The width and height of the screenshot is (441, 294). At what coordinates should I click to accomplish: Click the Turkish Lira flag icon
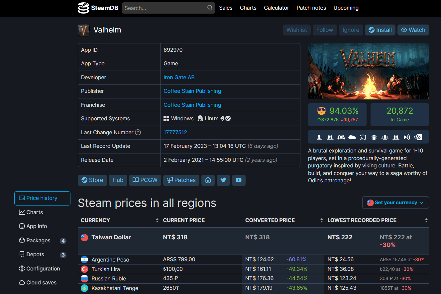coord(84,269)
